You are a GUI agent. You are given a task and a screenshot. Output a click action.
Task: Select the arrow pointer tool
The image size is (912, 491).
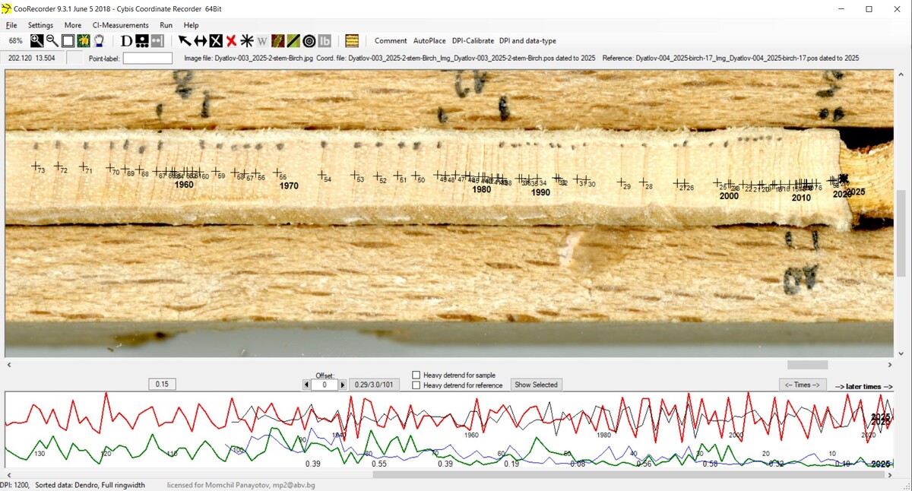(x=185, y=40)
